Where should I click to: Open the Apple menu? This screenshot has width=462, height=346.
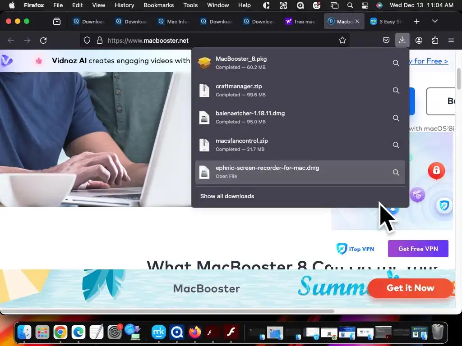point(11,5)
